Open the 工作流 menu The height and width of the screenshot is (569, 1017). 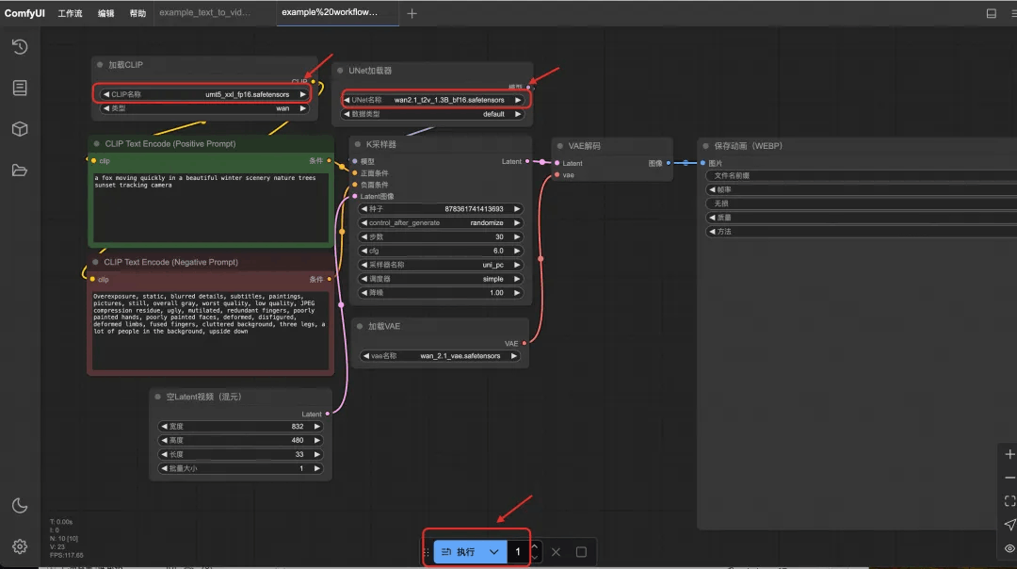click(x=70, y=13)
